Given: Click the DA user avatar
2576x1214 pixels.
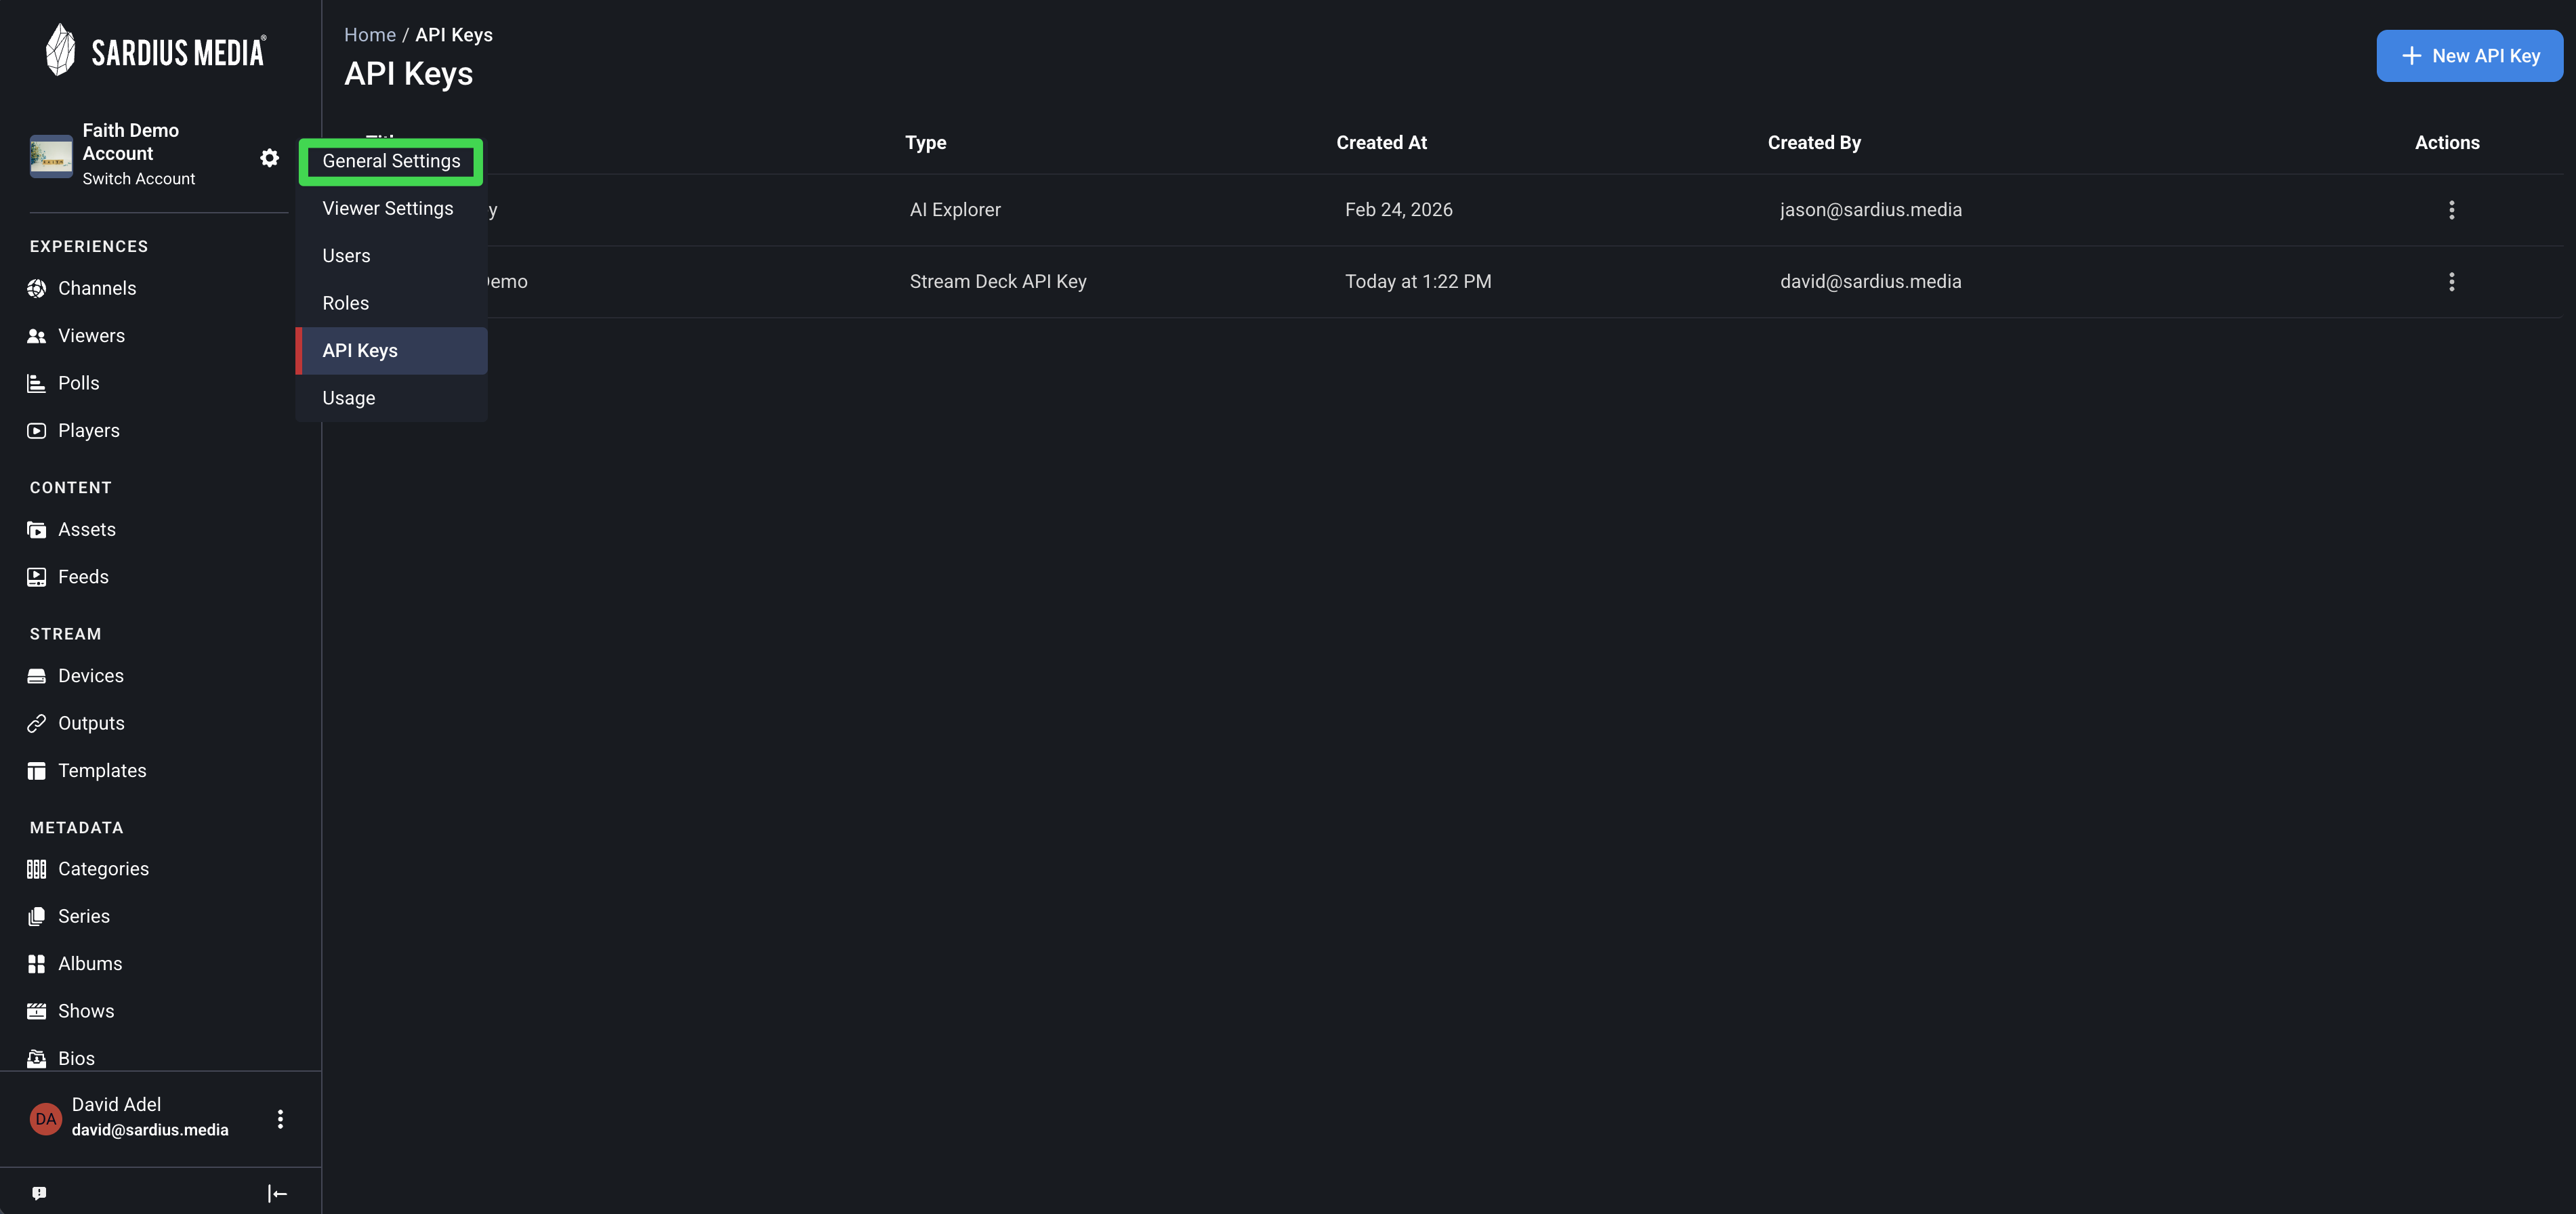Looking at the screenshot, I should pos(46,1119).
